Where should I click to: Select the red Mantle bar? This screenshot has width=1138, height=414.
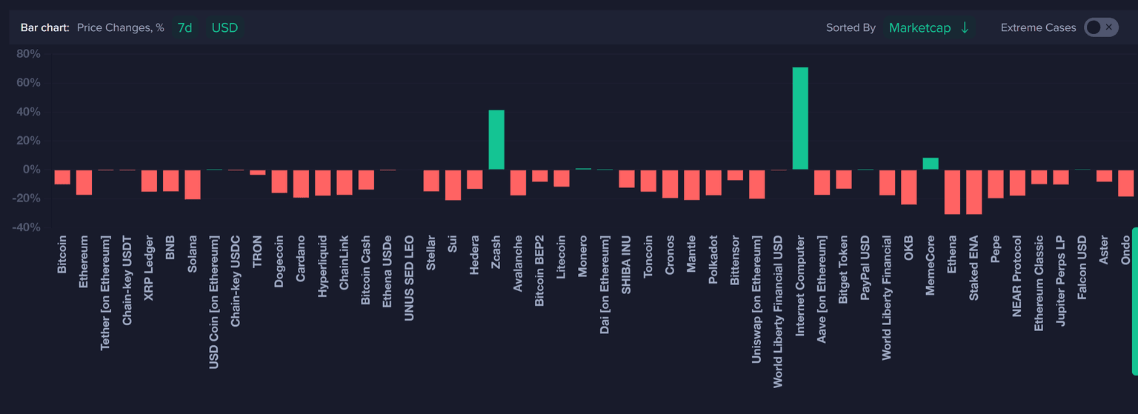pos(692,185)
